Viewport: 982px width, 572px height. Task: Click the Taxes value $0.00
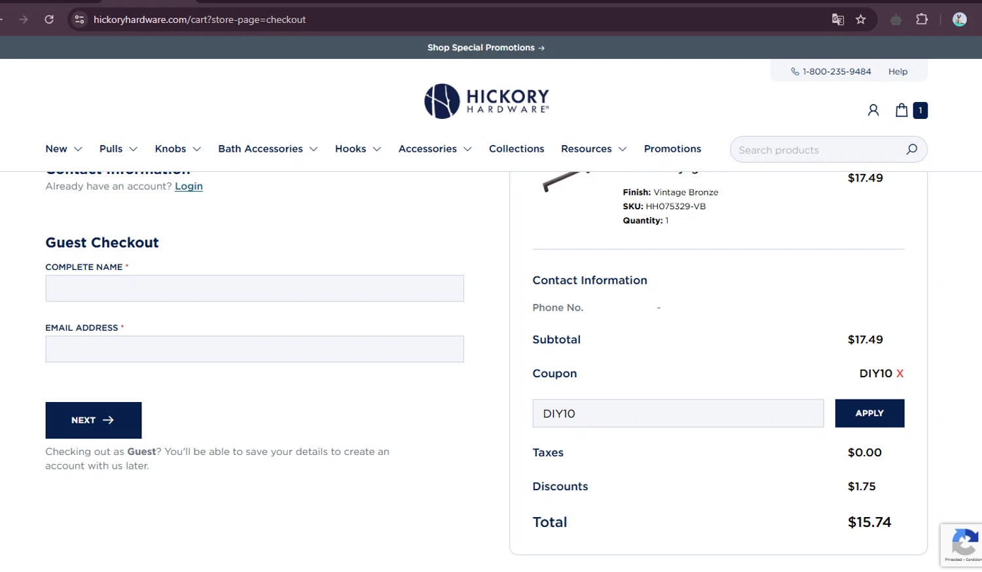(x=865, y=452)
